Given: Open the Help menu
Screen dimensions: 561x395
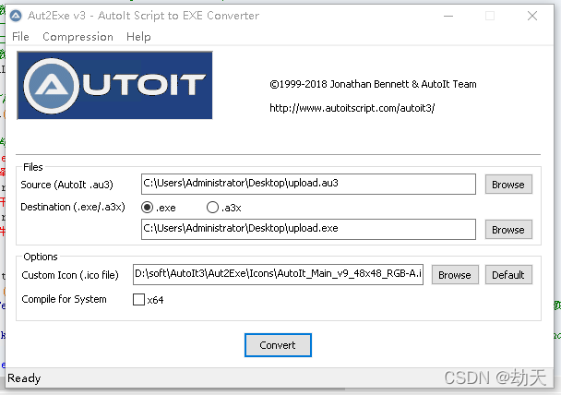Looking at the screenshot, I should [138, 37].
